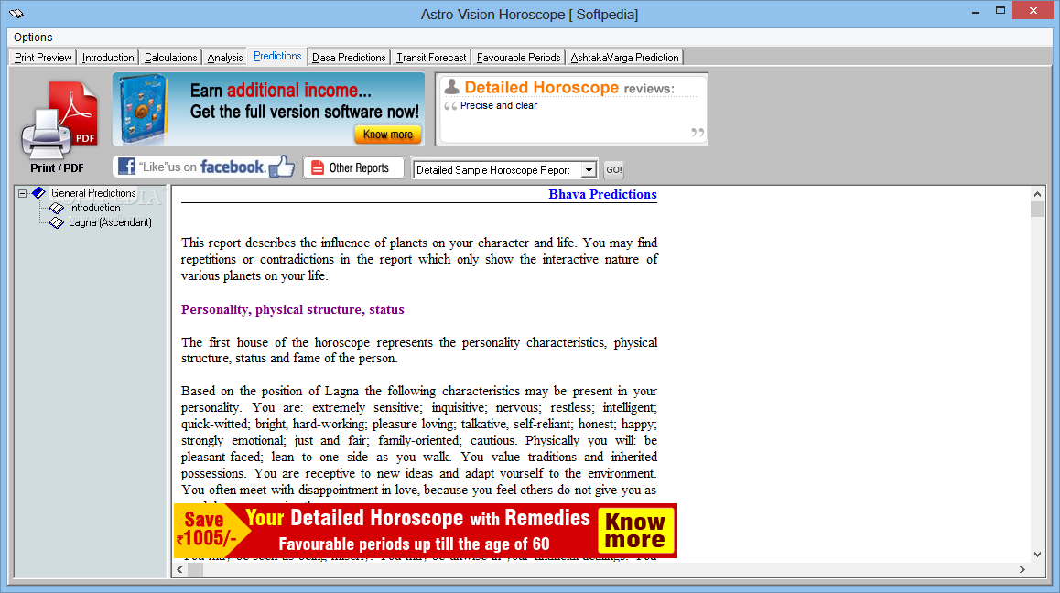Click the Facebook 'f' logo icon

(126, 167)
